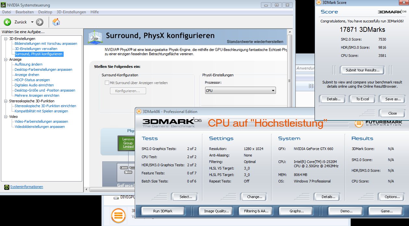Click Close button in 3DMark Score window
Image resolution: width=409 pixels, height=226 pixels.
392,113
